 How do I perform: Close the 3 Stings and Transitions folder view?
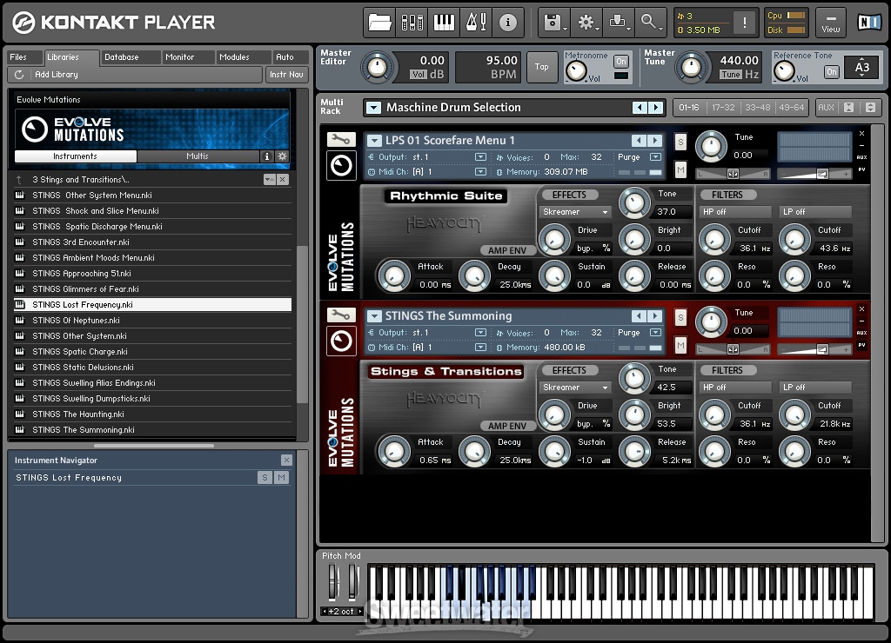click(x=283, y=179)
